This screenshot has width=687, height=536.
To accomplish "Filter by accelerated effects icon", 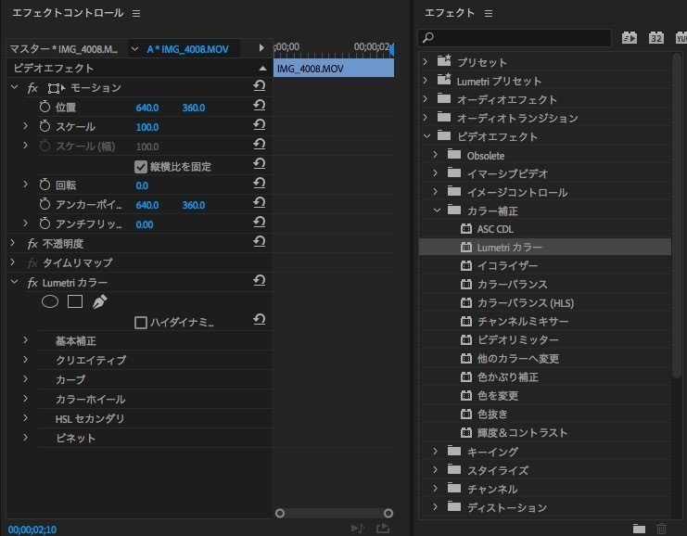I will click(630, 38).
